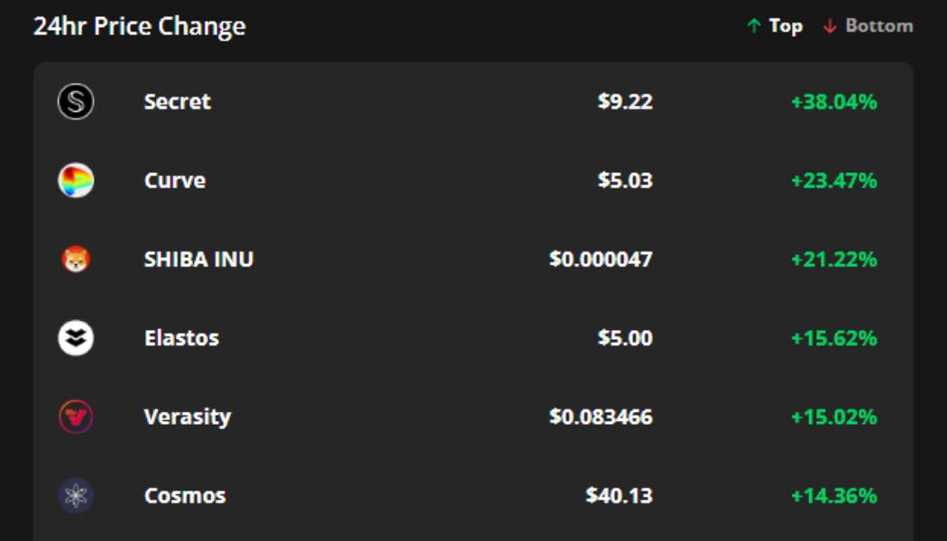This screenshot has width=947, height=541.
Task: Click the red down arrow beside Bottom
Action: pyautogui.click(x=830, y=26)
